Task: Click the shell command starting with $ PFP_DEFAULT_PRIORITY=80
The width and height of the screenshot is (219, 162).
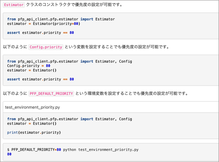Action: 73,149
